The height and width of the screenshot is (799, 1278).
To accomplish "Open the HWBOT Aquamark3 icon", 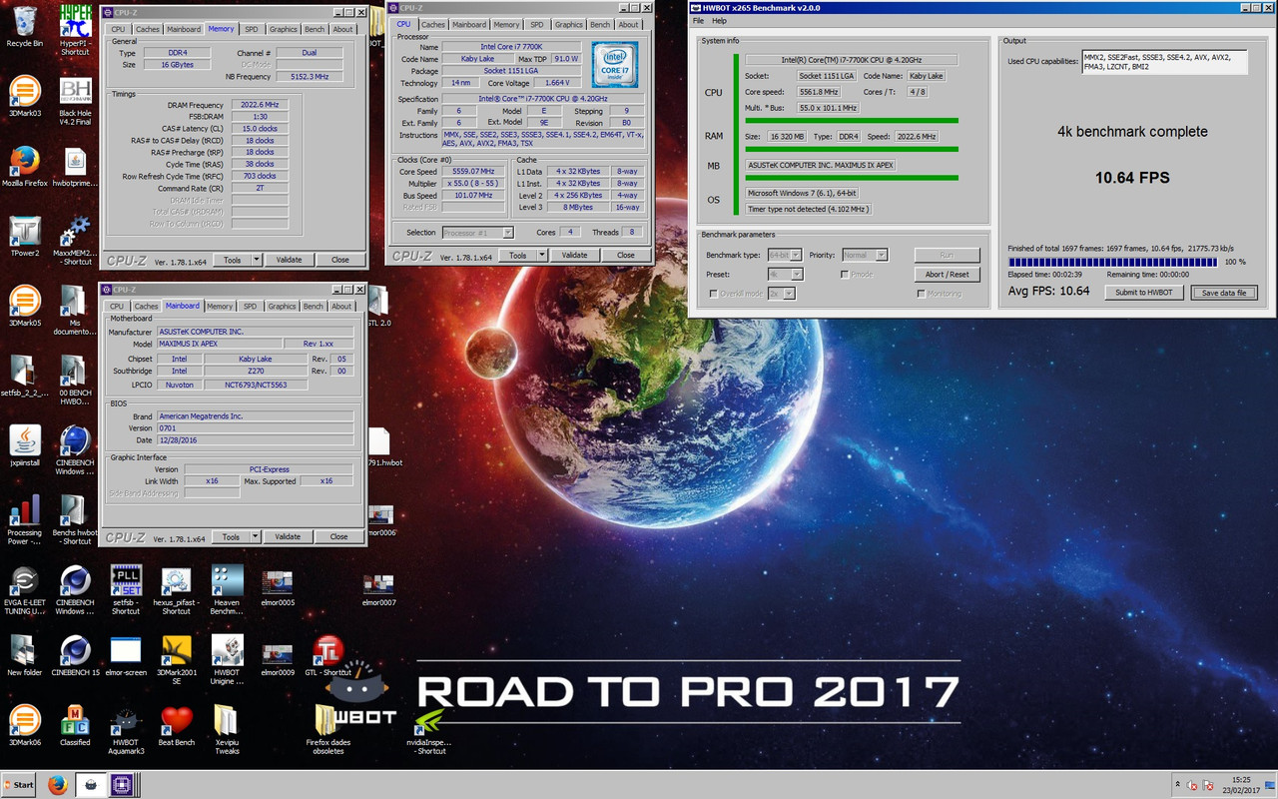I will click(126, 730).
